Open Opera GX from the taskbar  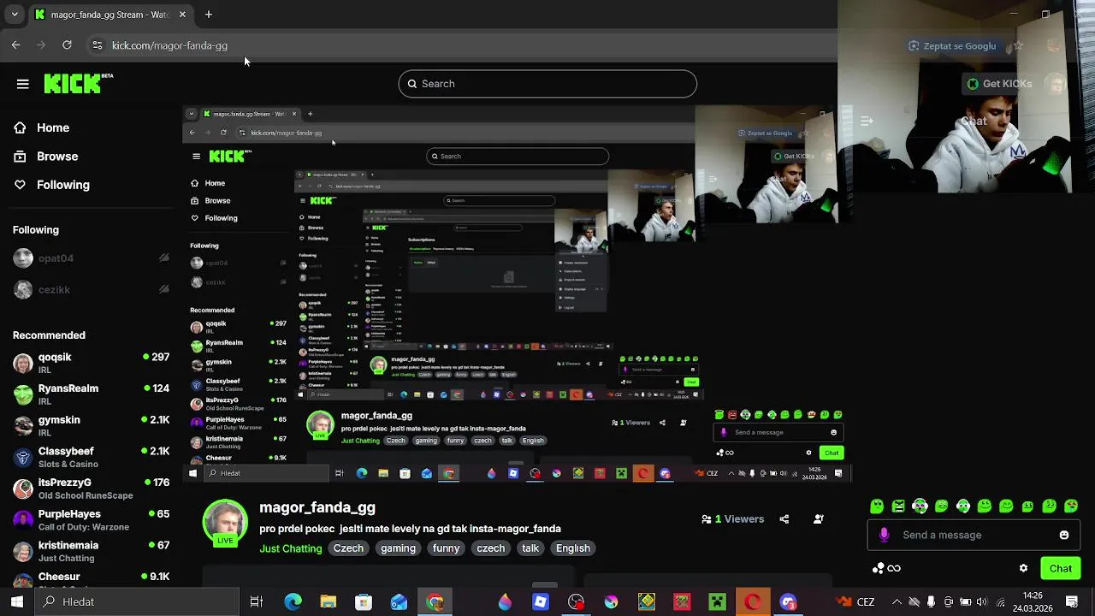point(752,601)
